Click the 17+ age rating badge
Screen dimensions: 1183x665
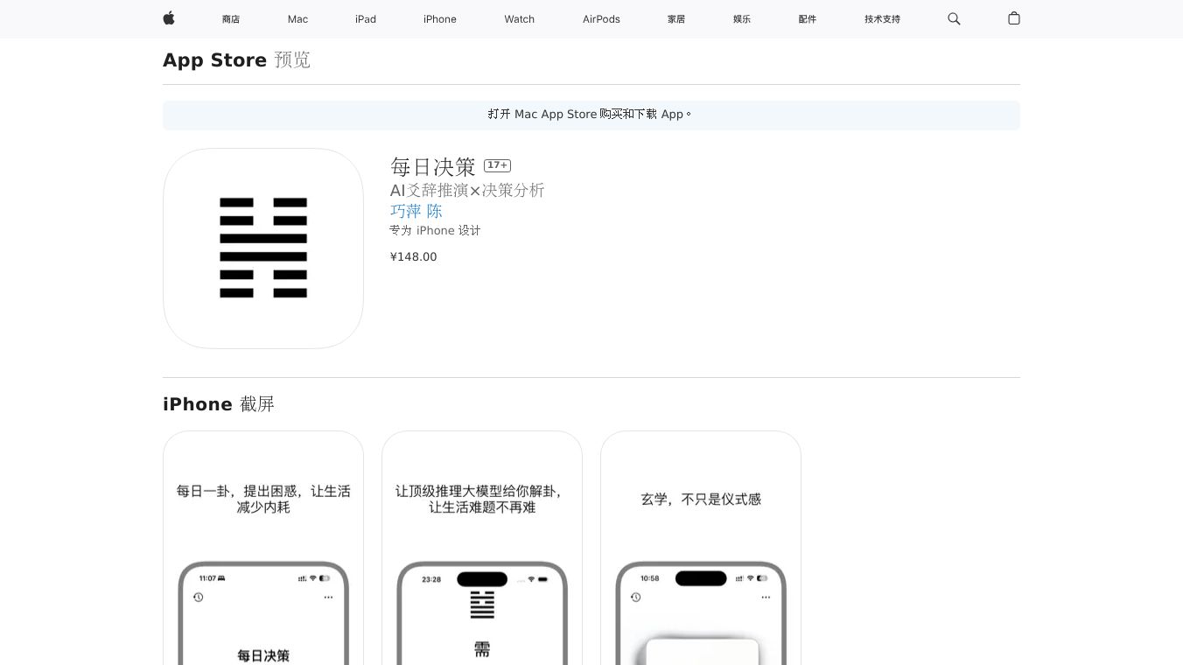click(x=497, y=165)
